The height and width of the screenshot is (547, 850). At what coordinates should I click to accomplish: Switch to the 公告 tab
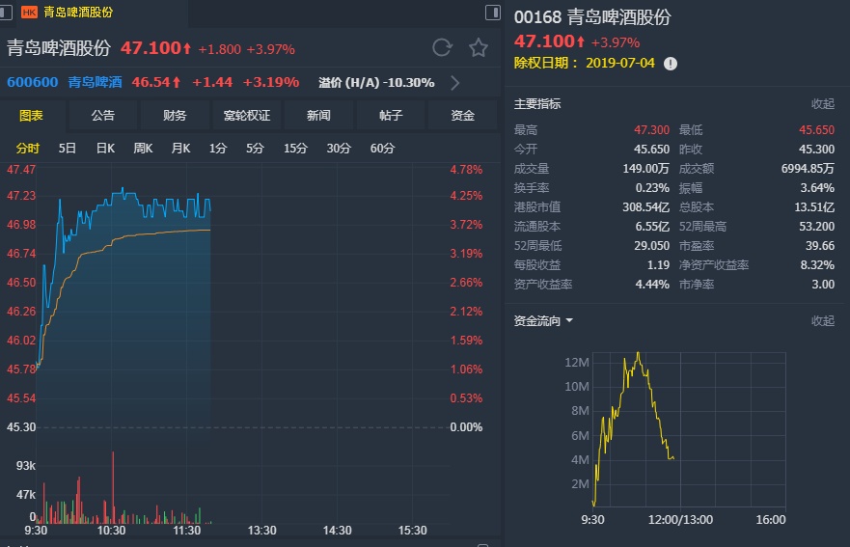[103, 116]
